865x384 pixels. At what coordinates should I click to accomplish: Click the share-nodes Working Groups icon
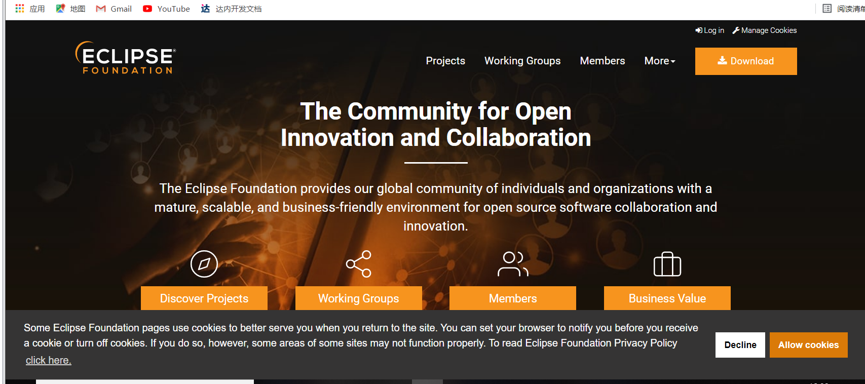point(359,264)
